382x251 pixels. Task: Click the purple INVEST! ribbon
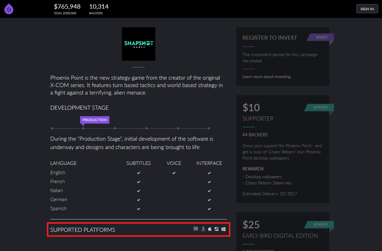(x=320, y=37)
